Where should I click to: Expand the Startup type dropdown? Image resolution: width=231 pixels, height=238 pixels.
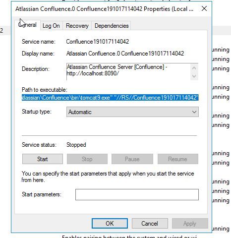pyautogui.click(x=132, y=112)
